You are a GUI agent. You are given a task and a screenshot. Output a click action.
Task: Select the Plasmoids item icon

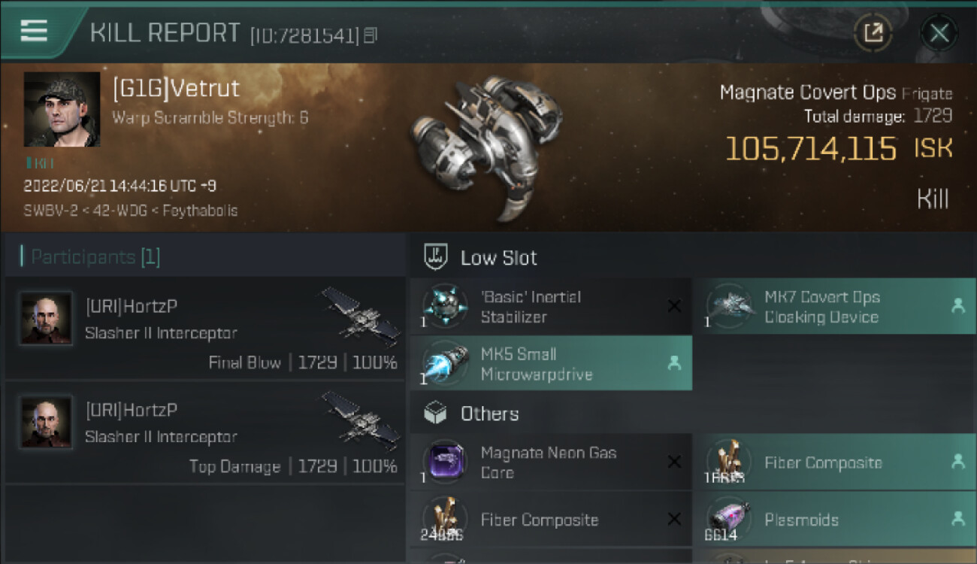729,520
